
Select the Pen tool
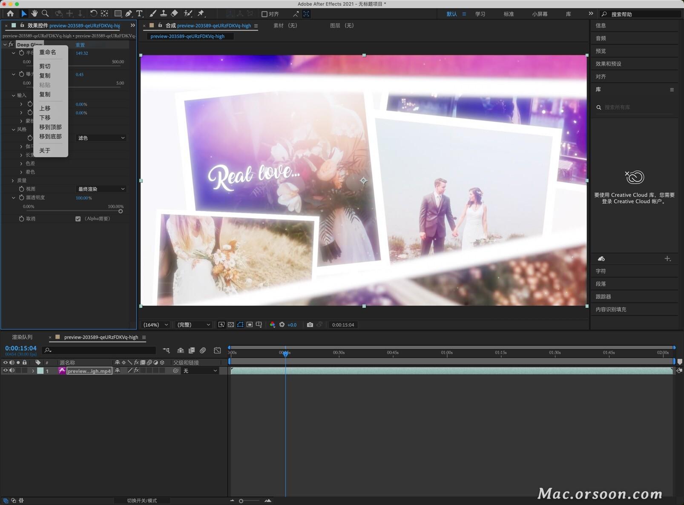(129, 14)
